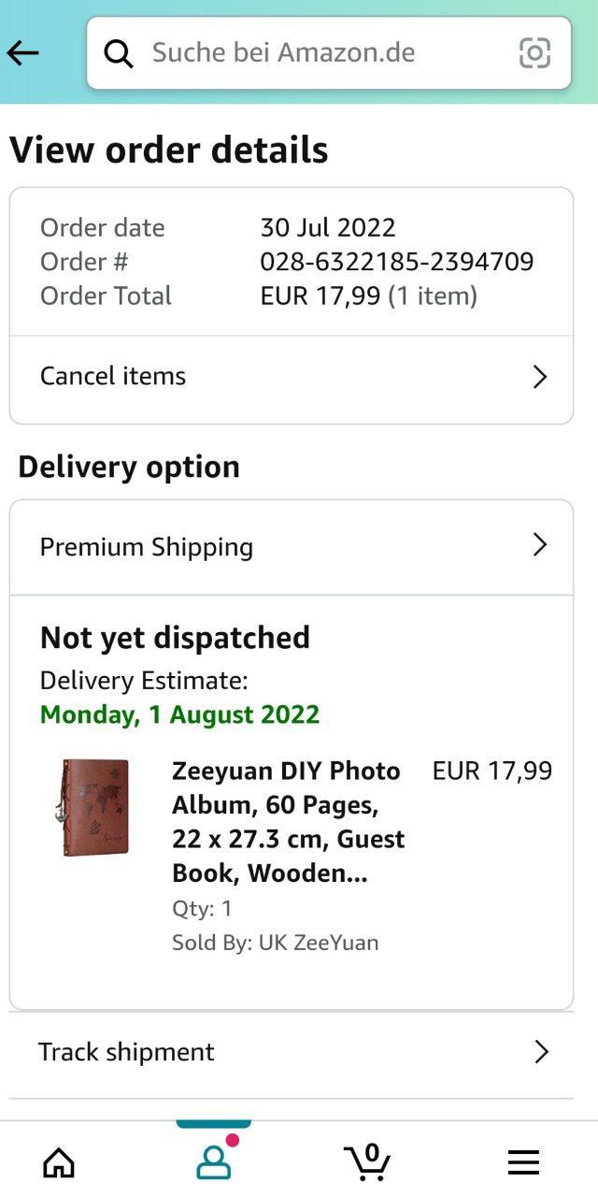
Task: Tap the photo album product thumbnail
Action: (x=91, y=808)
